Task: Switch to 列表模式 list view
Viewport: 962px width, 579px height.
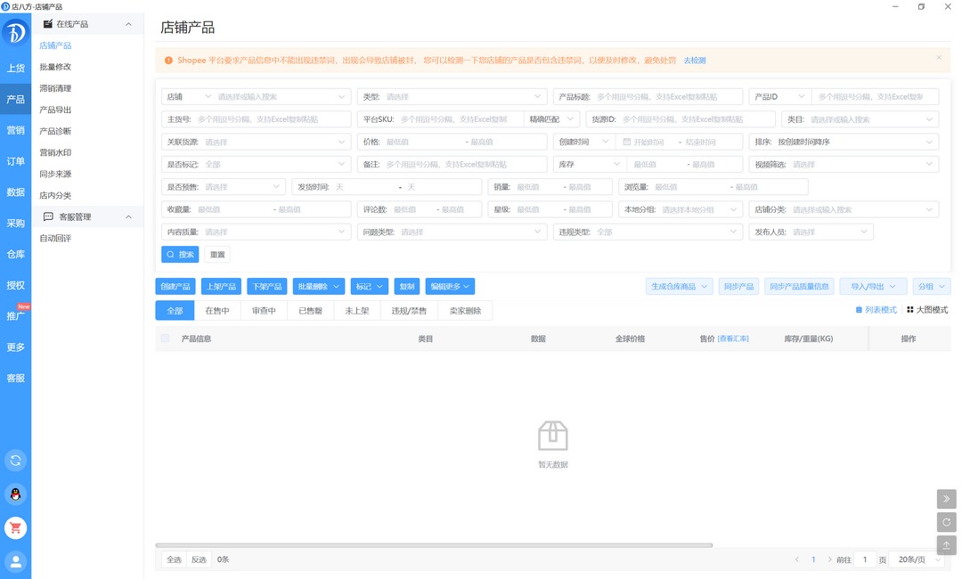Action: click(876, 310)
